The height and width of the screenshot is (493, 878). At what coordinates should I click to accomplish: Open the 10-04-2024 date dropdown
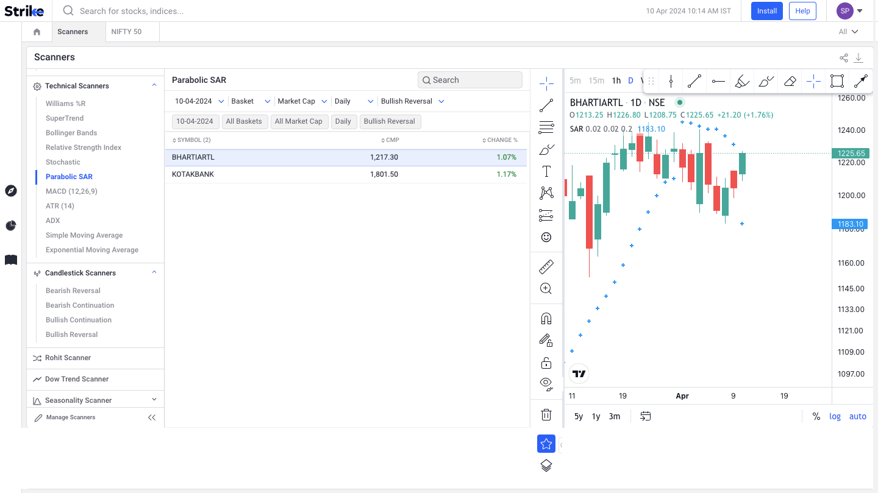[x=199, y=101]
